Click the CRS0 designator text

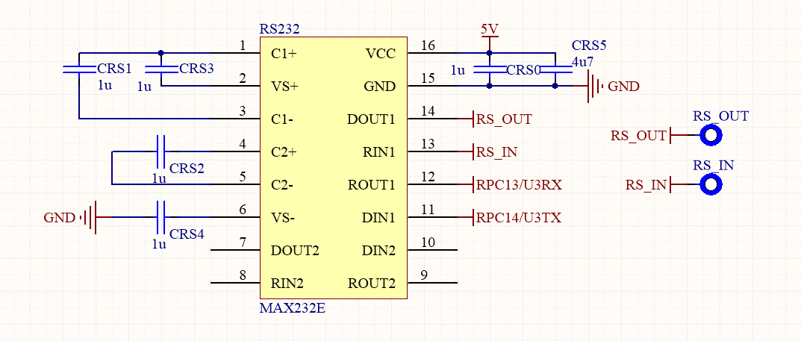coord(523,70)
